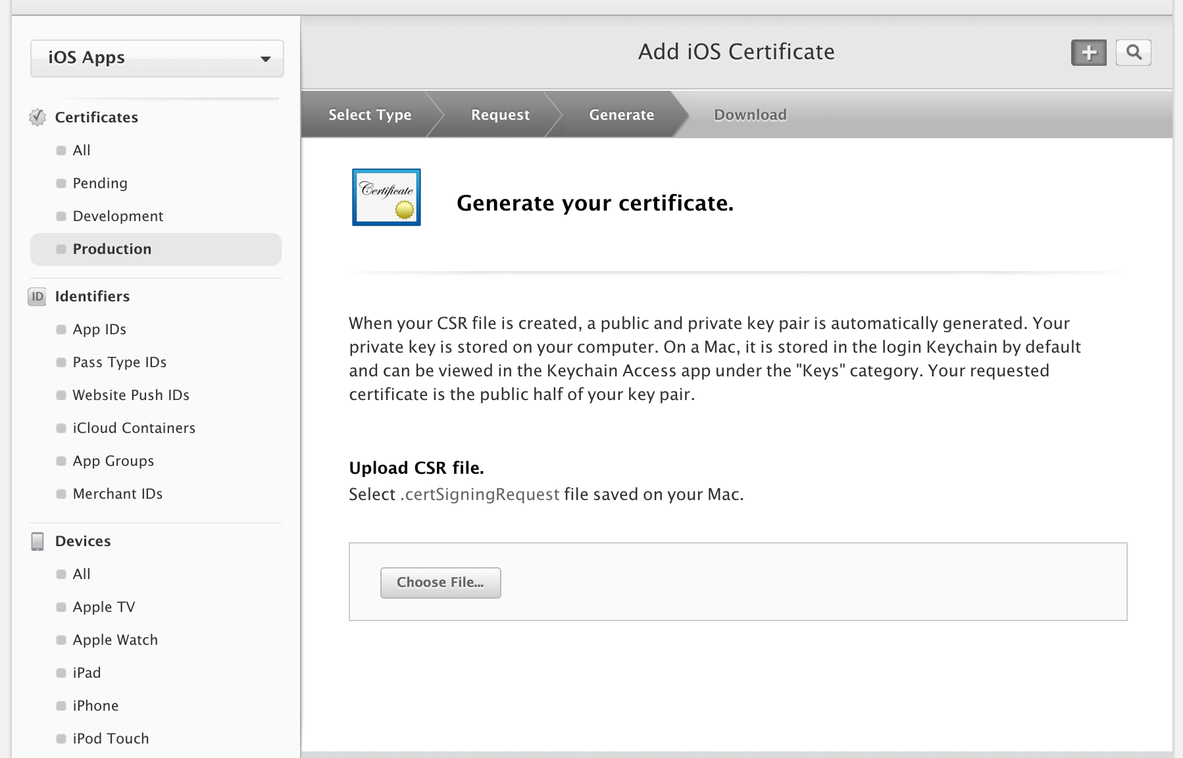Open the Identifiers section header

tap(92, 296)
